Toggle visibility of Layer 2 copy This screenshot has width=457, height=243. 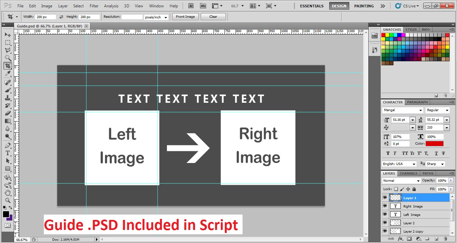pyautogui.click(x=385, y=231)
